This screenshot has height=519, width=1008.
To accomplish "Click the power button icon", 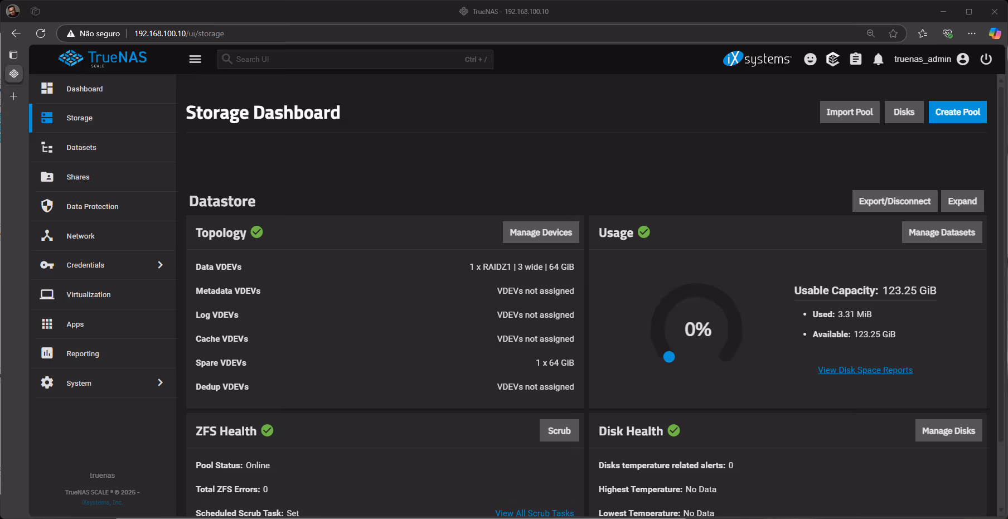I will click(986, 59).
